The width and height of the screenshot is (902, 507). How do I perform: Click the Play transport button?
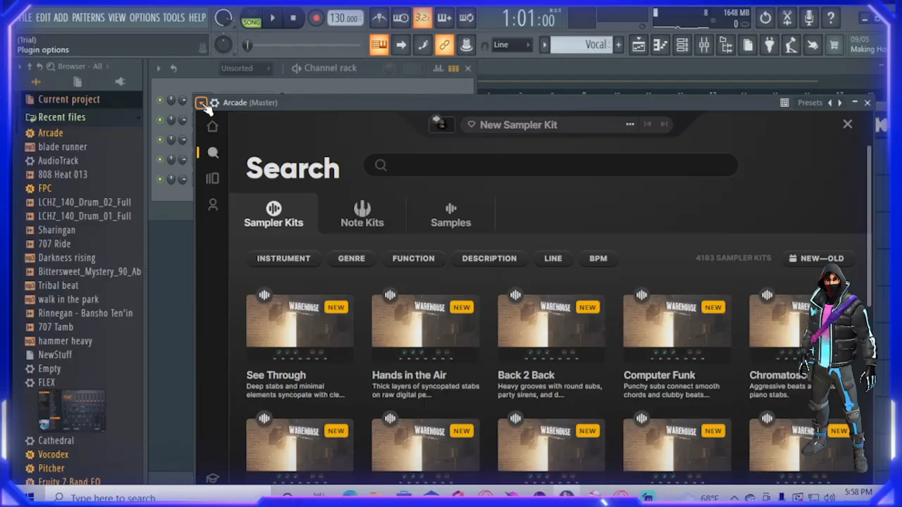(x=273, y=18)
